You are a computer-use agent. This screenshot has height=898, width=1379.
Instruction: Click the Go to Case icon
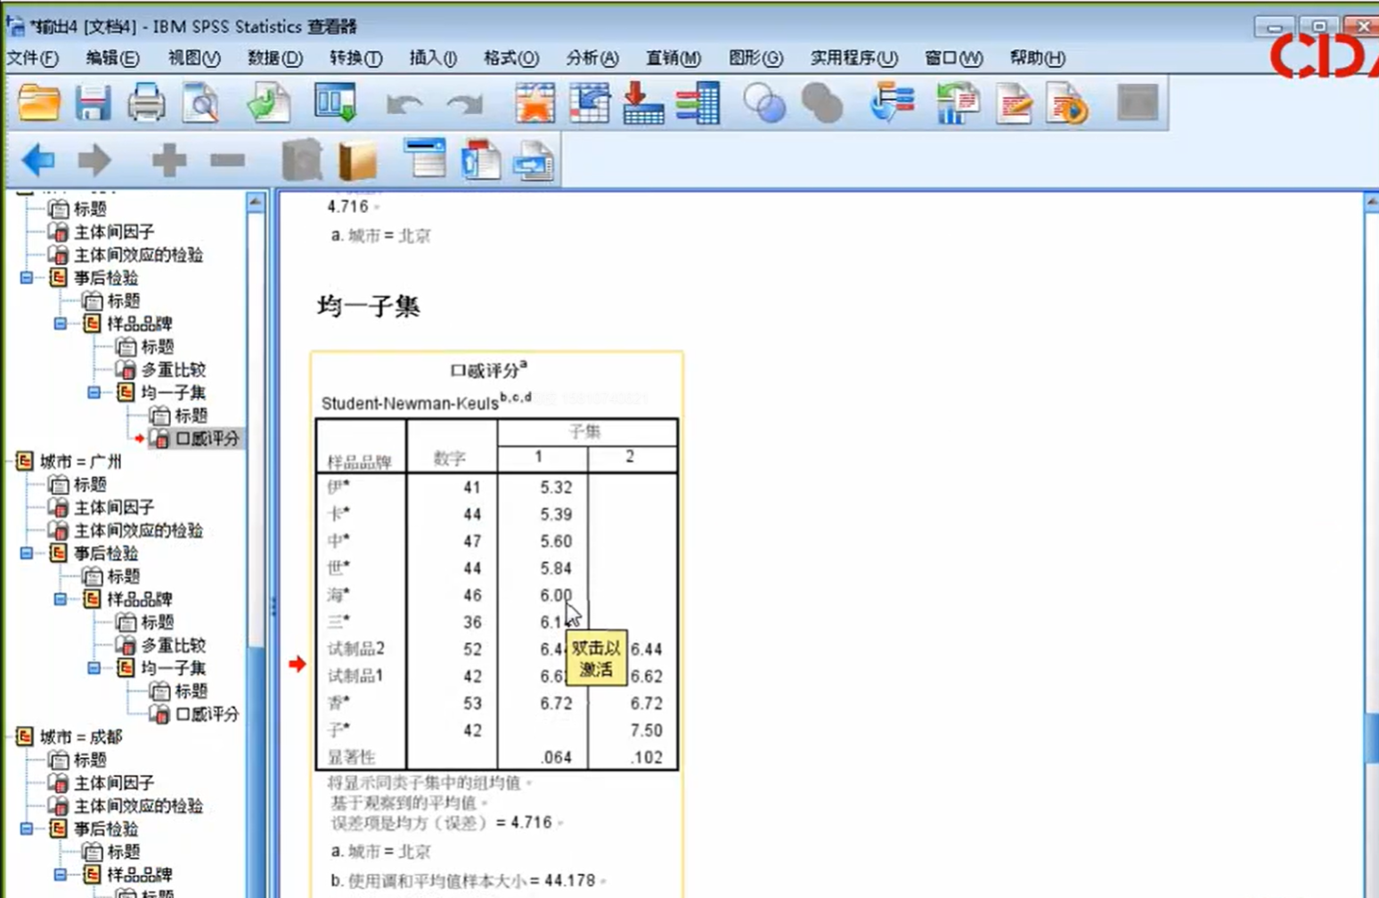pyautogui.click(x=589, y=103)
